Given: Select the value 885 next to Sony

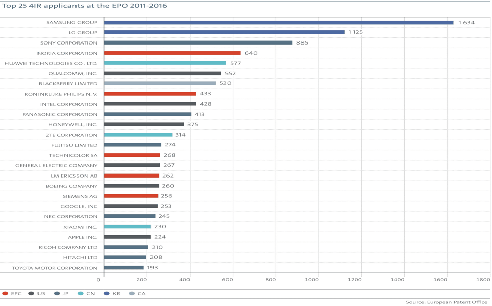Looking at the screenshot, I should click(x=302, y=43).
